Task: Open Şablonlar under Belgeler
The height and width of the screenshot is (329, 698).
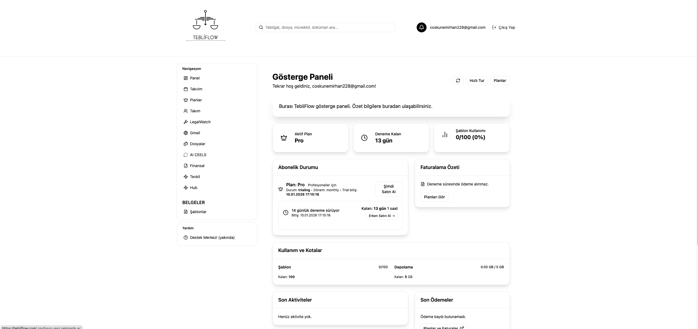Action: pyautogui.click(x=198, y=212)
